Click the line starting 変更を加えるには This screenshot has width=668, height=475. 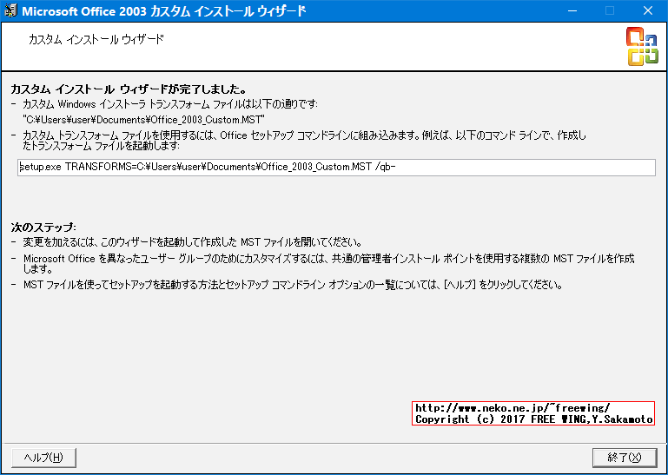click(192, 243)
